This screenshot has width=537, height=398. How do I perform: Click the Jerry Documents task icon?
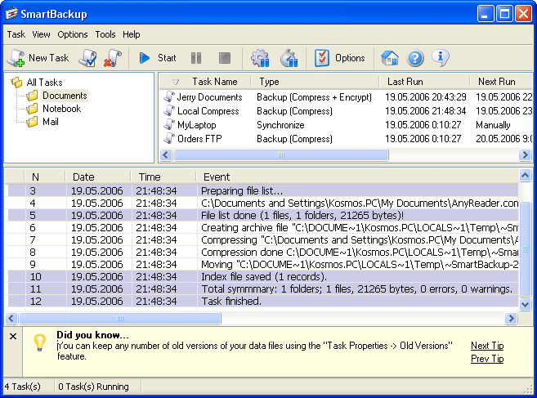pyautogui.click(x=169, y=97)
